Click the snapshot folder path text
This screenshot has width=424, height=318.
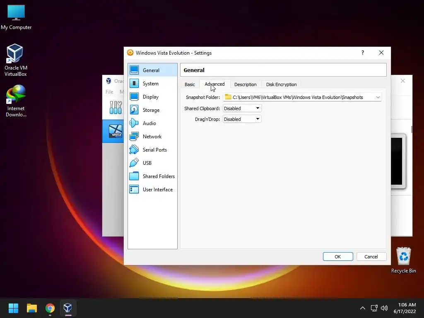click(x=298, y=97)
